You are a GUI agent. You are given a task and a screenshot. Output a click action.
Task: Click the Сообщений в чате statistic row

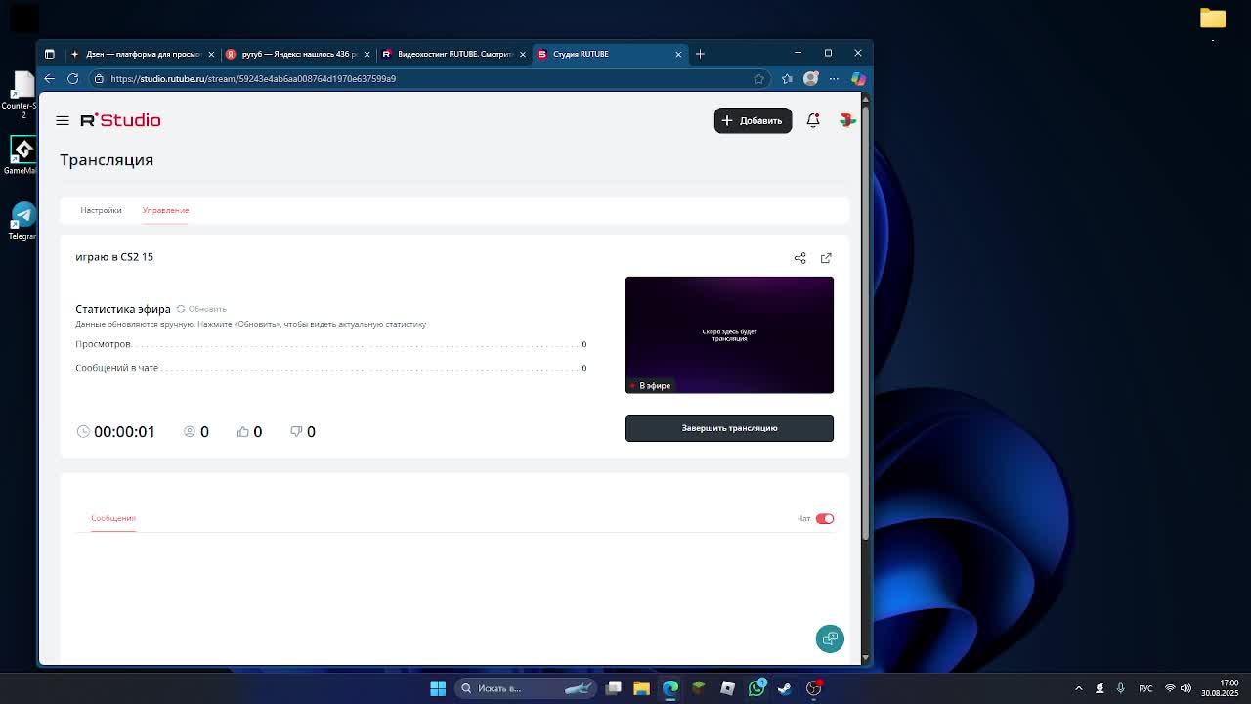(331, 368)
